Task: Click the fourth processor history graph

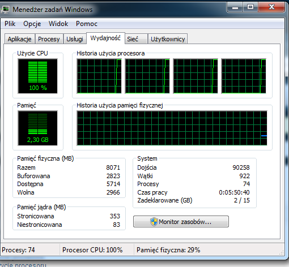Action: (244, 76)
